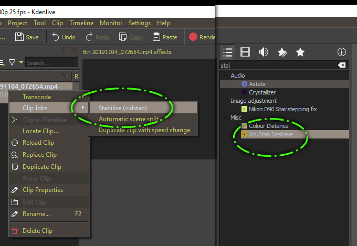Show custom effects star-pencil icon
The image size is (357, 246).
point(282,52)
